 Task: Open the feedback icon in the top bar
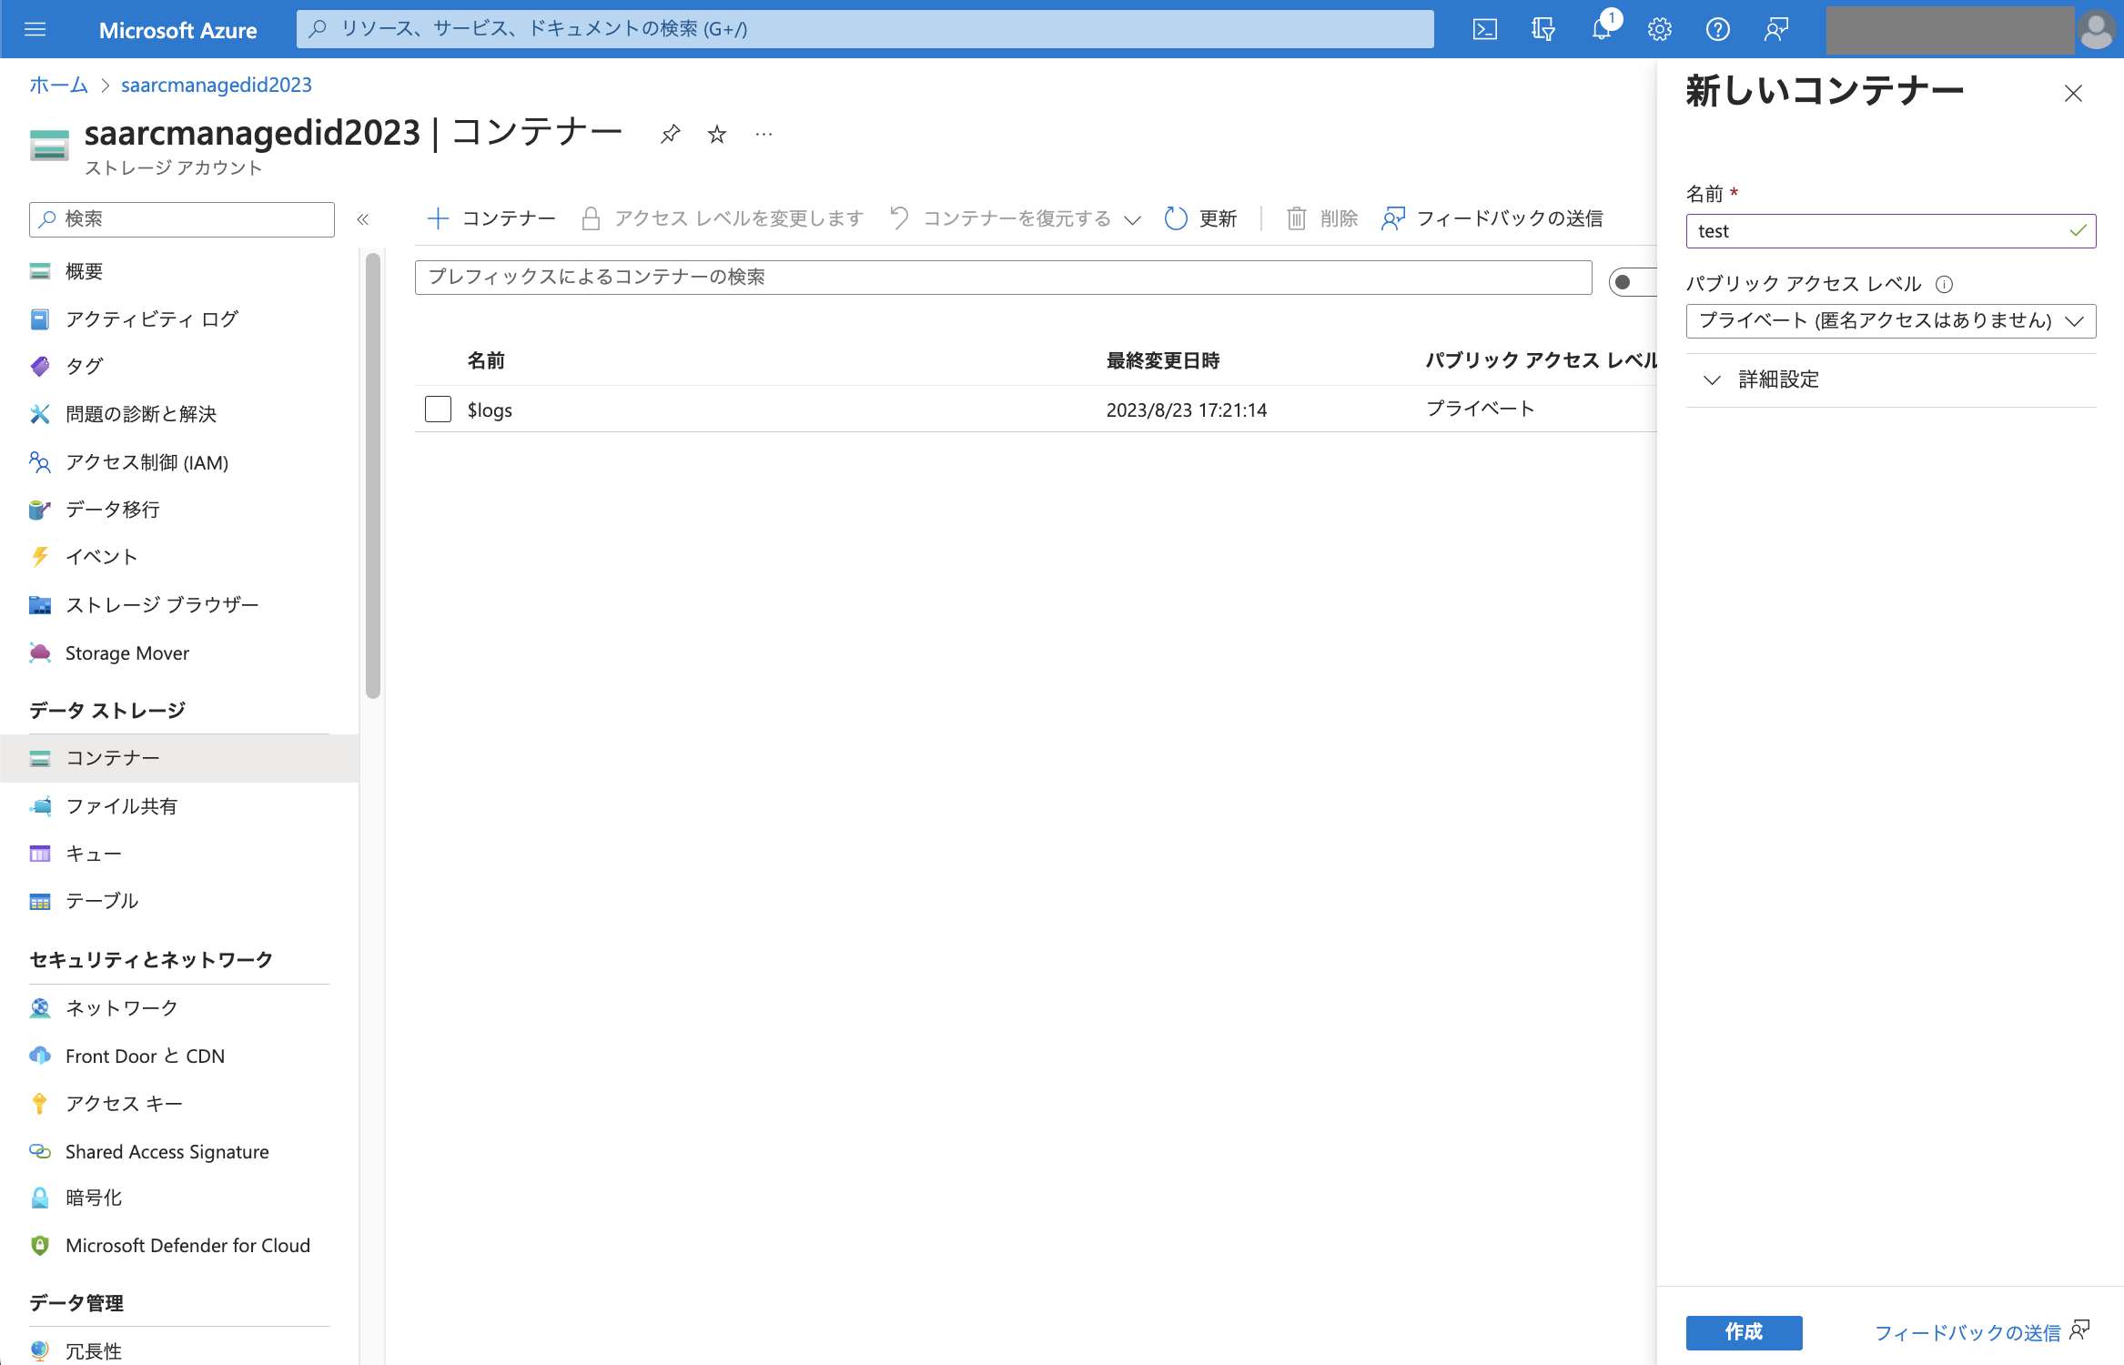(x=1775, y=29)
